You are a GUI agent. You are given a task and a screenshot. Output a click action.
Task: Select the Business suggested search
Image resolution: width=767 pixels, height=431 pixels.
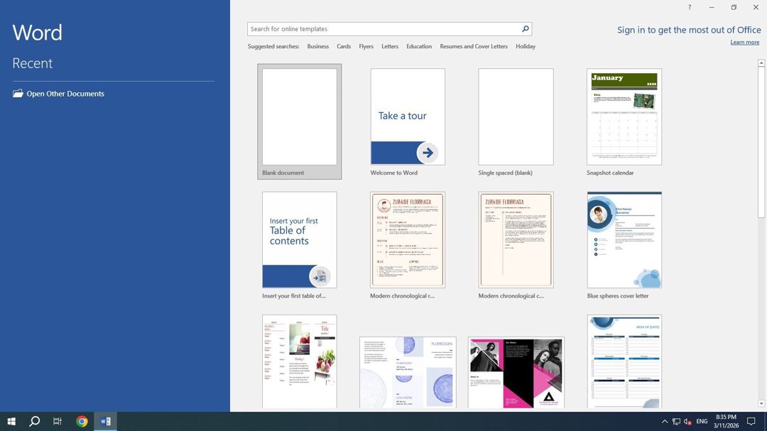[318, 46]
